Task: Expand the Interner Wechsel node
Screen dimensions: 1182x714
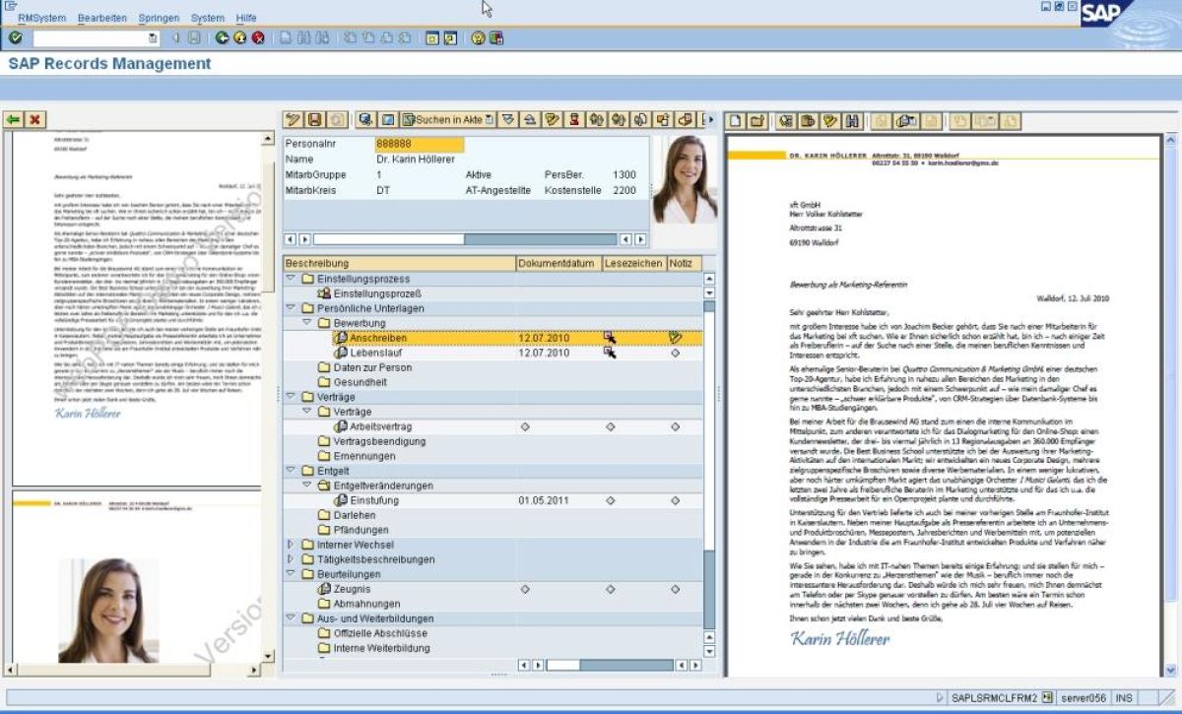Action: pos(289,545)
